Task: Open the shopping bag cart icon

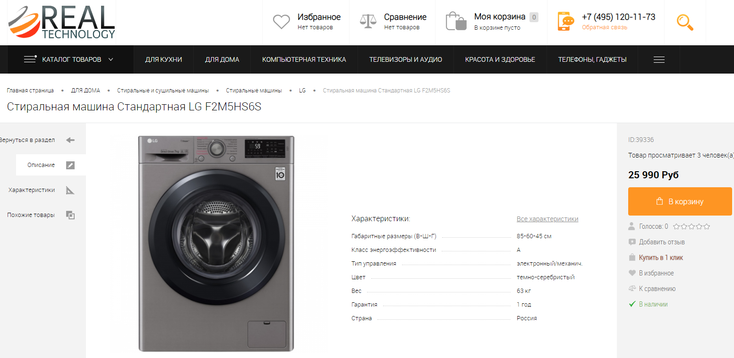Action: click(x=456, y=22)
